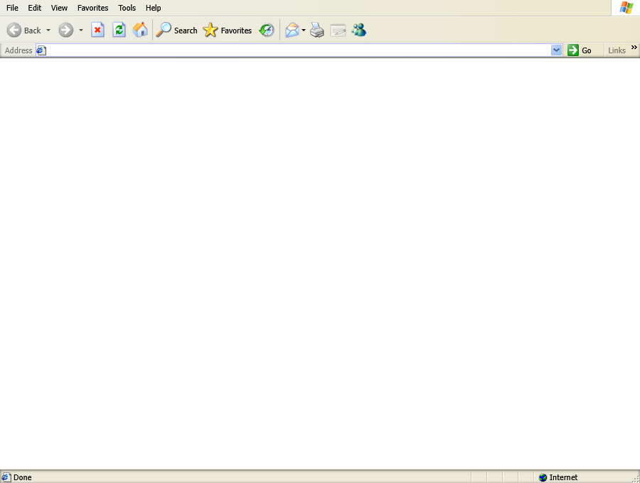Click the Forward arrow button

tap(65, 30)
